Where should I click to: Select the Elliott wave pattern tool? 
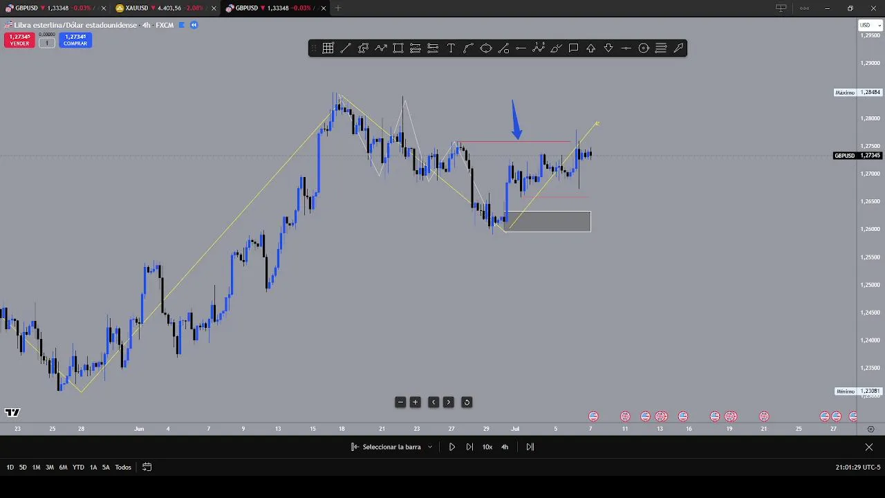coord(539,48)
